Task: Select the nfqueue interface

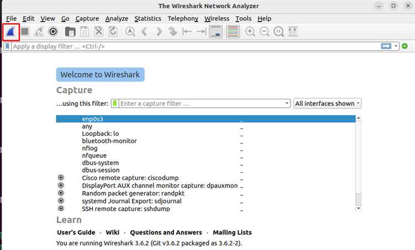Action: 206,156
